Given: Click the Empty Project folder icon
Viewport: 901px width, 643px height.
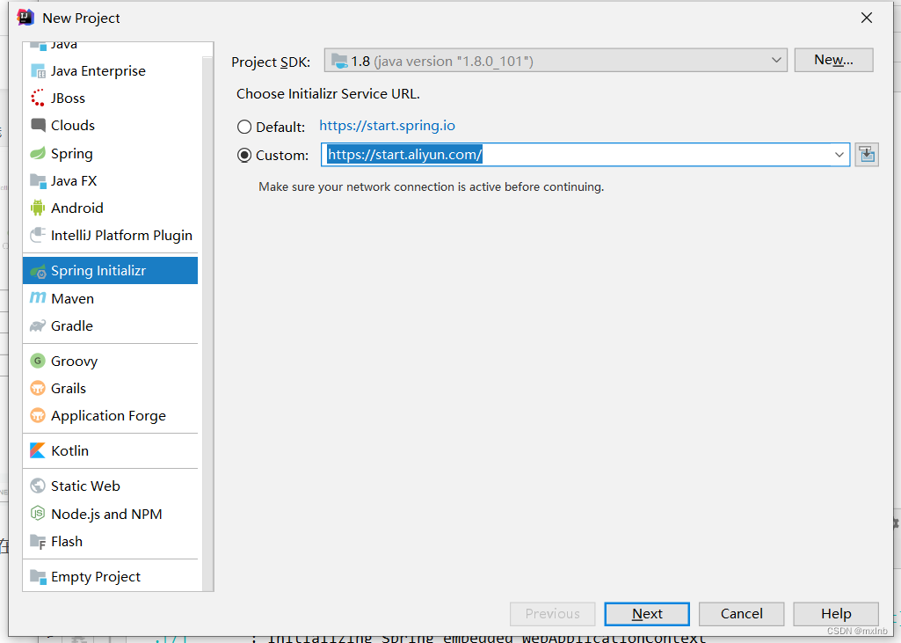Looking at the screenshot, I should [x=38, y=576].
